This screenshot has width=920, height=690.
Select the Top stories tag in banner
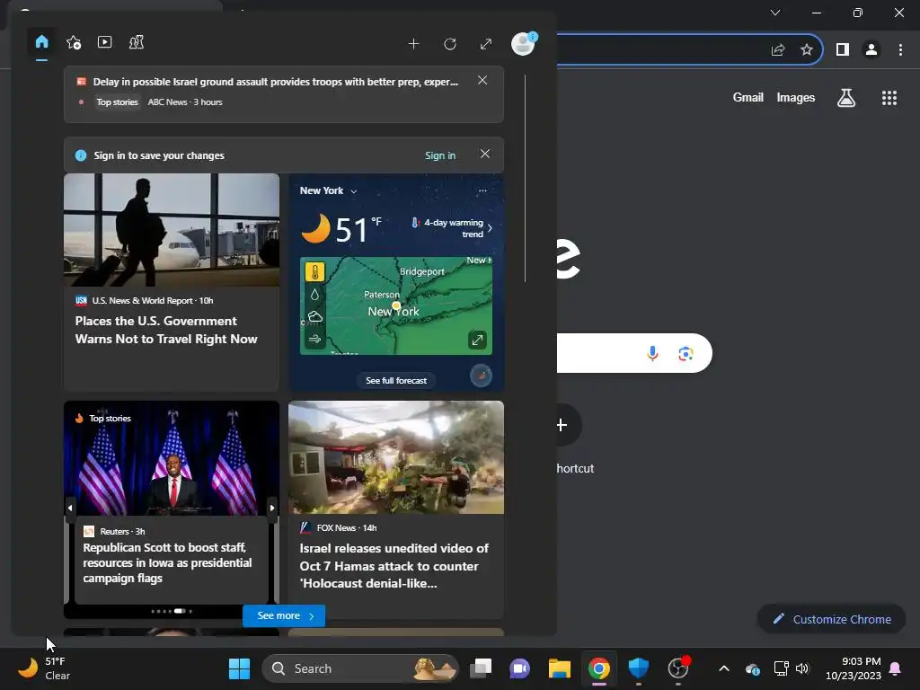(x=118, y=102)
